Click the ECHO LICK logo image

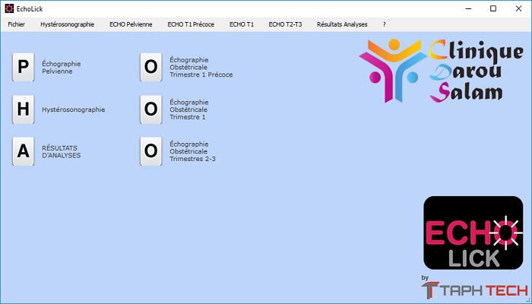473,233
